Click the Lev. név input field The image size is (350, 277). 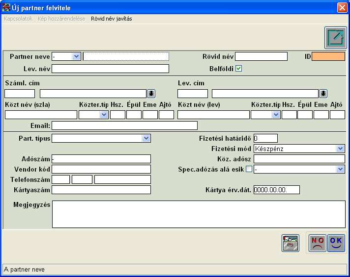[x=110, y=69]
